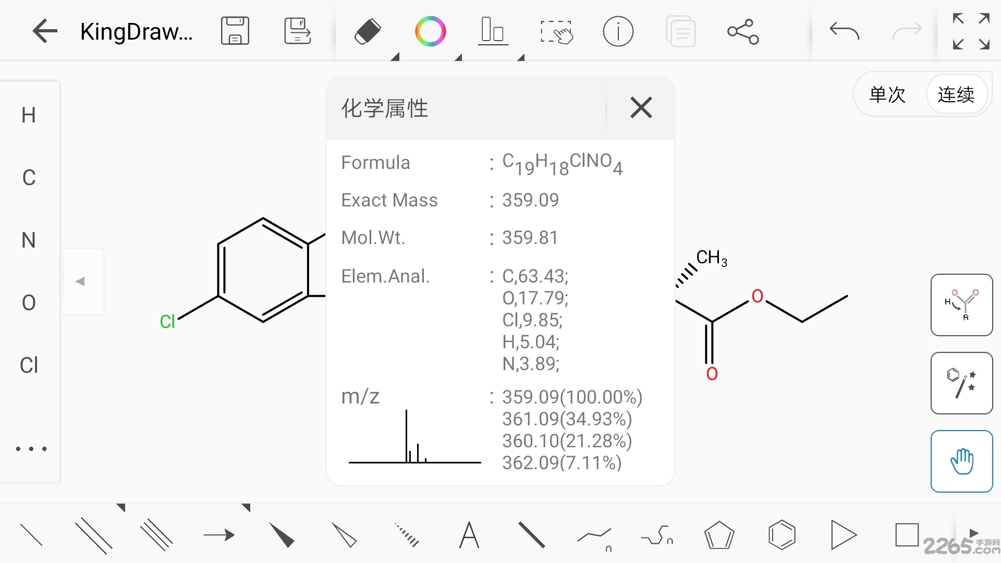Insert a benzene ring
The height and width of the screenshot is (563, 1001).
tap(782, 535)
